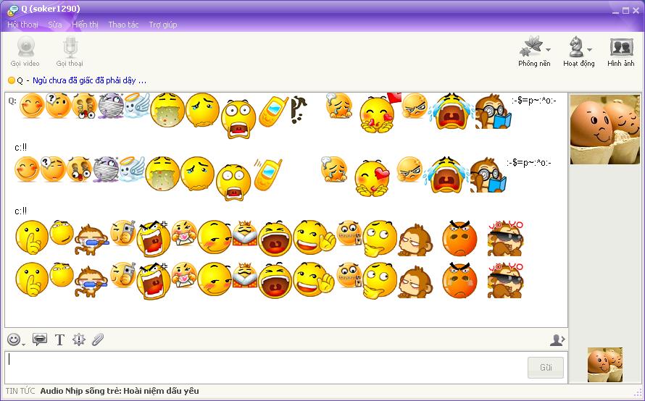Send a buzz with the burst icon
The image size is (645, 401).
tap(78, 339)
